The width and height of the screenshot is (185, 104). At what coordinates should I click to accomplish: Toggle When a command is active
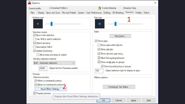(36, 81)
